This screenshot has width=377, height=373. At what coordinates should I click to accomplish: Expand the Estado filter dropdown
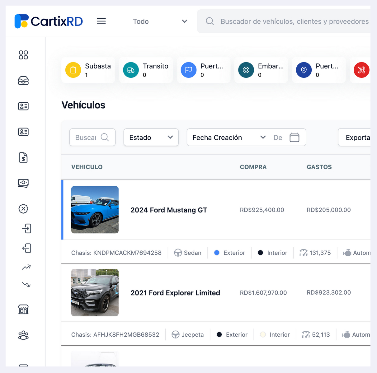[151, 137]
